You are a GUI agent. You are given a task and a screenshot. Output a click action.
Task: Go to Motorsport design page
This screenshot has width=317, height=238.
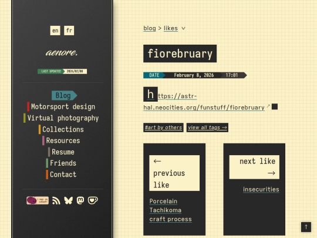coord(61,106)
